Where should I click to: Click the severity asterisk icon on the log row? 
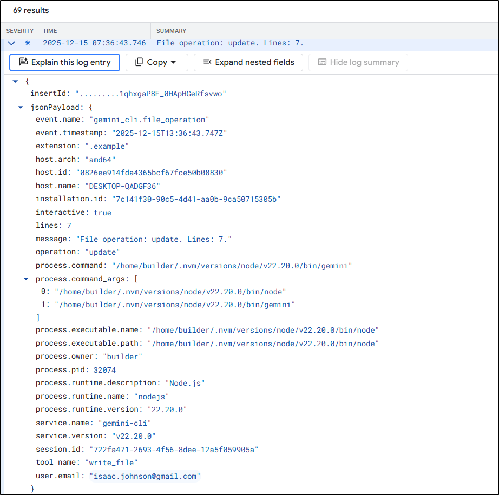[28, 43]
